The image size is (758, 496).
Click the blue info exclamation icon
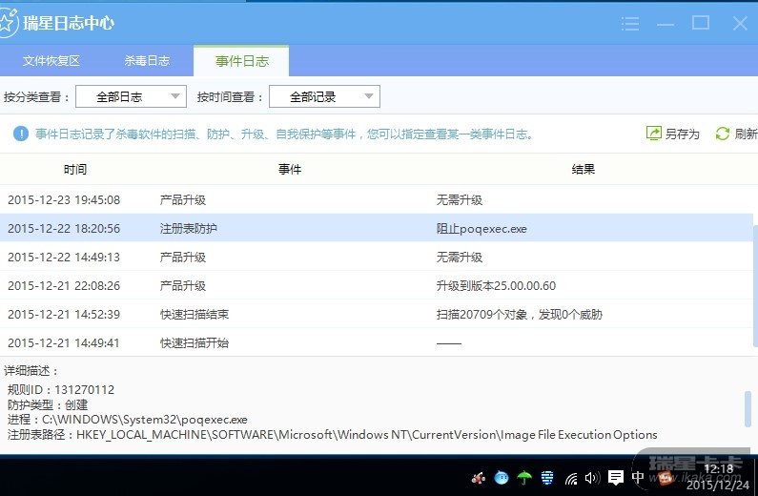(21, 134)
